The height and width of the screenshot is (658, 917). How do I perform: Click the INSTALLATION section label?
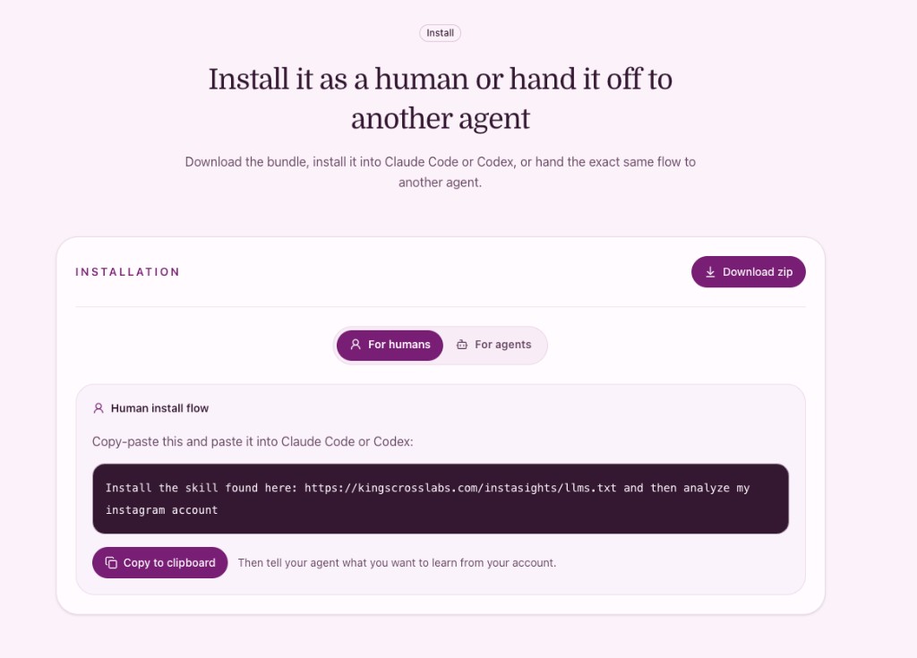[x=127, y=272]
